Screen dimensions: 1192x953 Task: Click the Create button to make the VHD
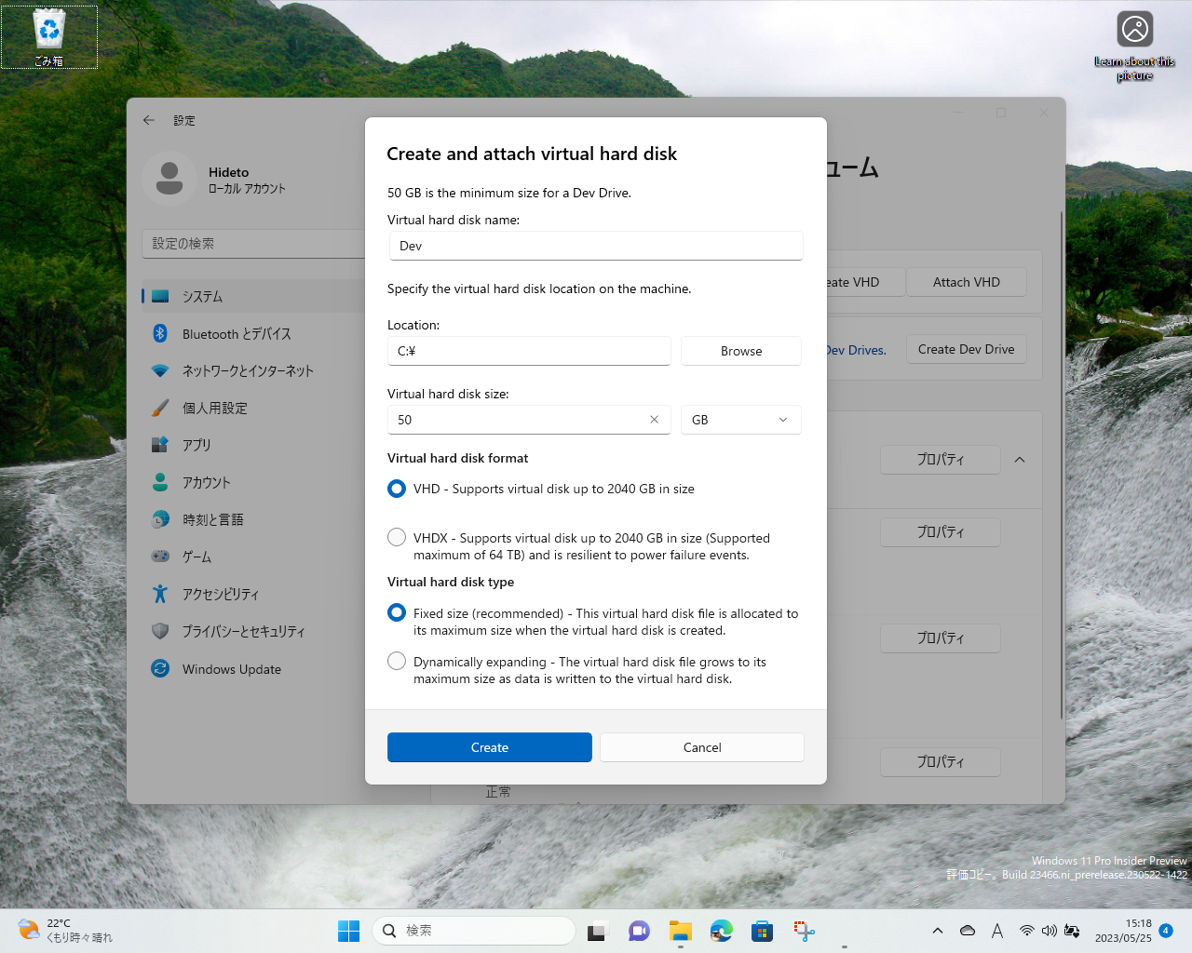tap(489, 747)
